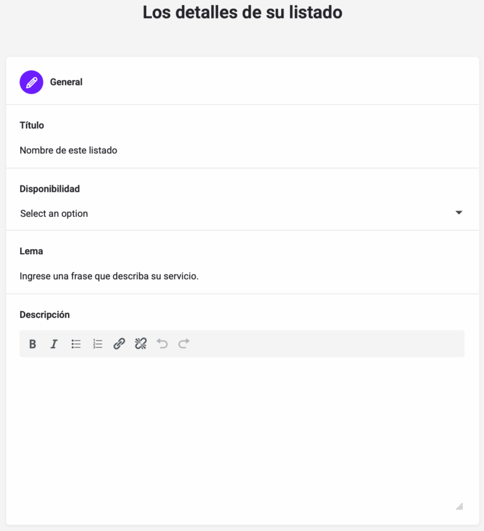Apply italic formatting in description editor

[x=54, y=344]
